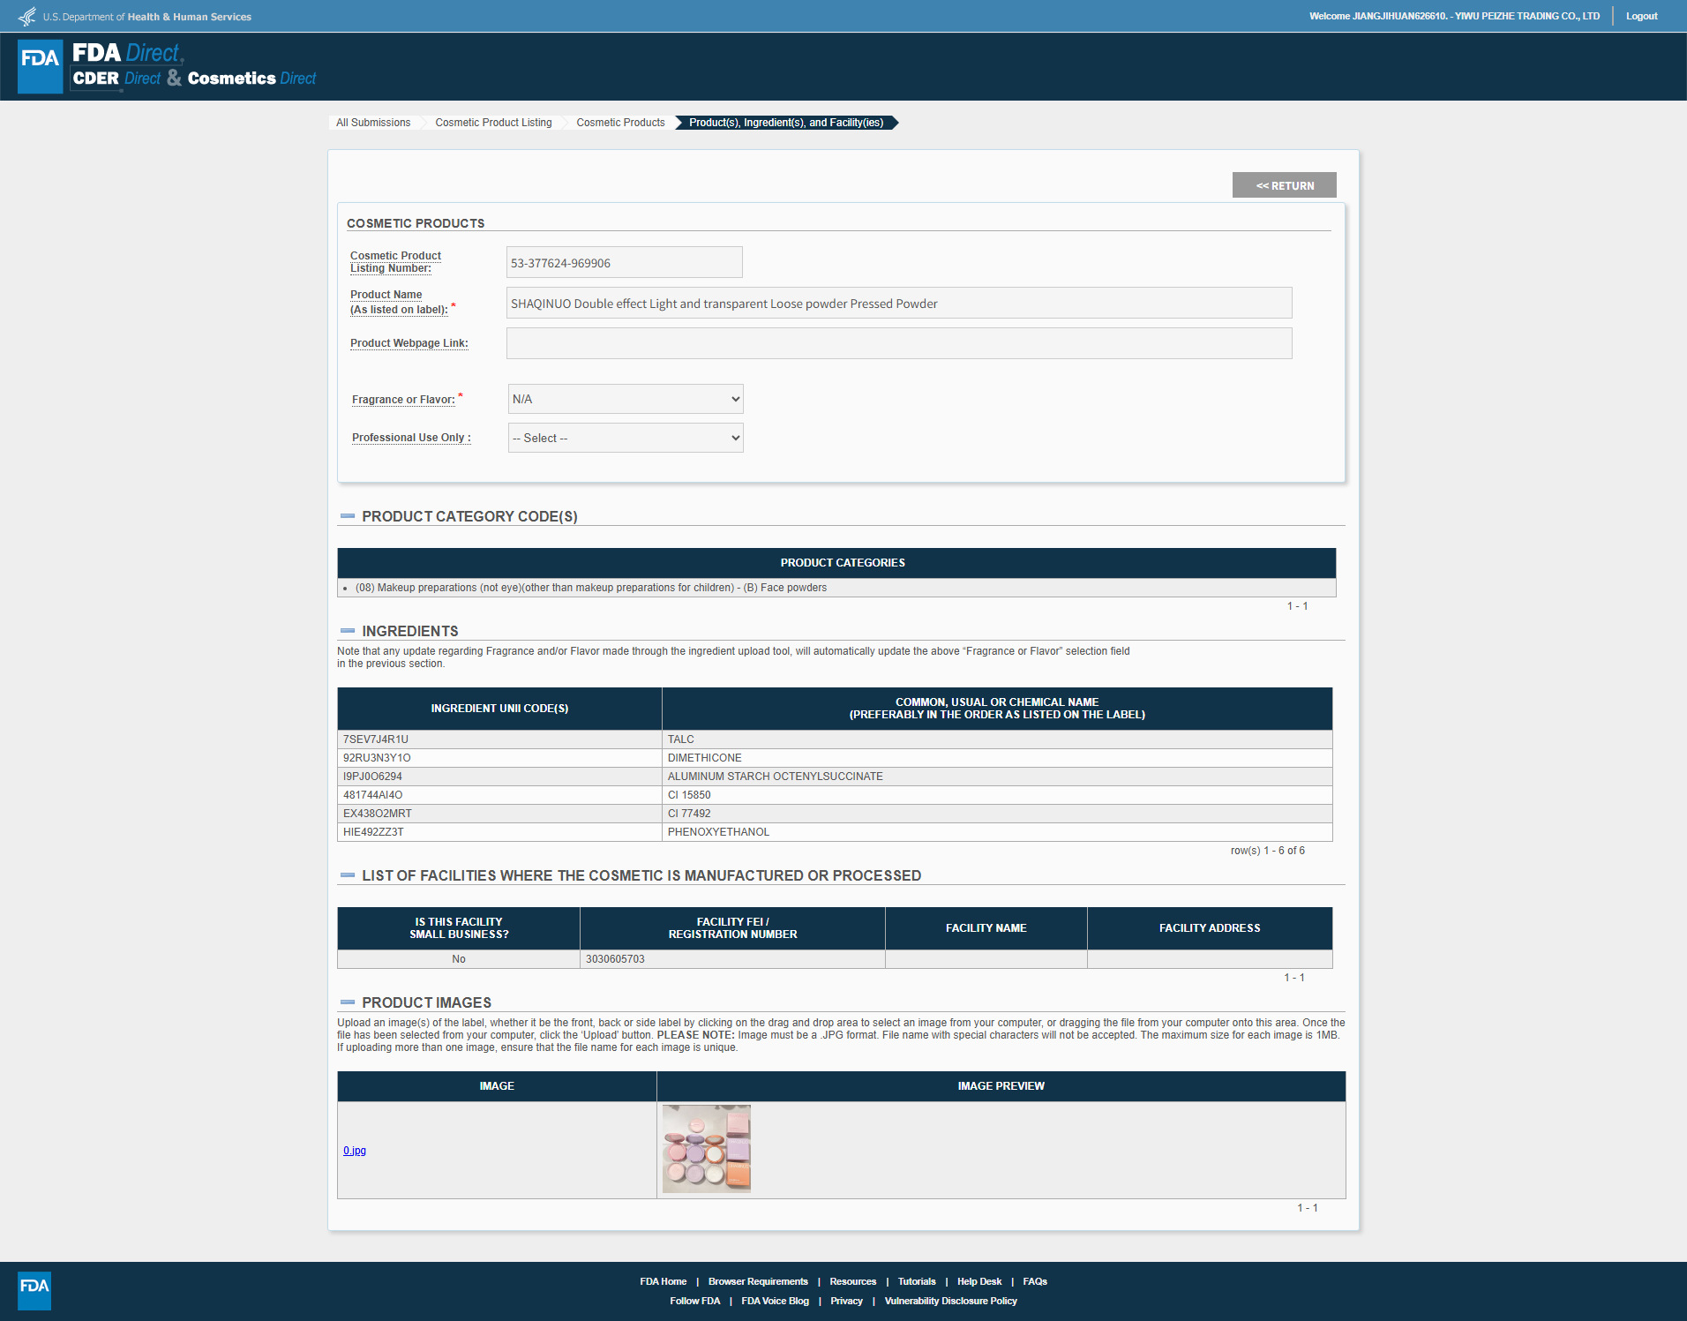The width and height of the screenshot is (1687, 1321).
Task: Click the TALC ingredient cell
Action: click(x=997, y=739)
